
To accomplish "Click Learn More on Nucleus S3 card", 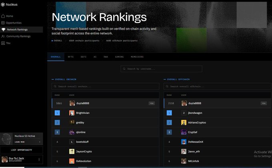I will pyautogui.click(x=20, y=142).
